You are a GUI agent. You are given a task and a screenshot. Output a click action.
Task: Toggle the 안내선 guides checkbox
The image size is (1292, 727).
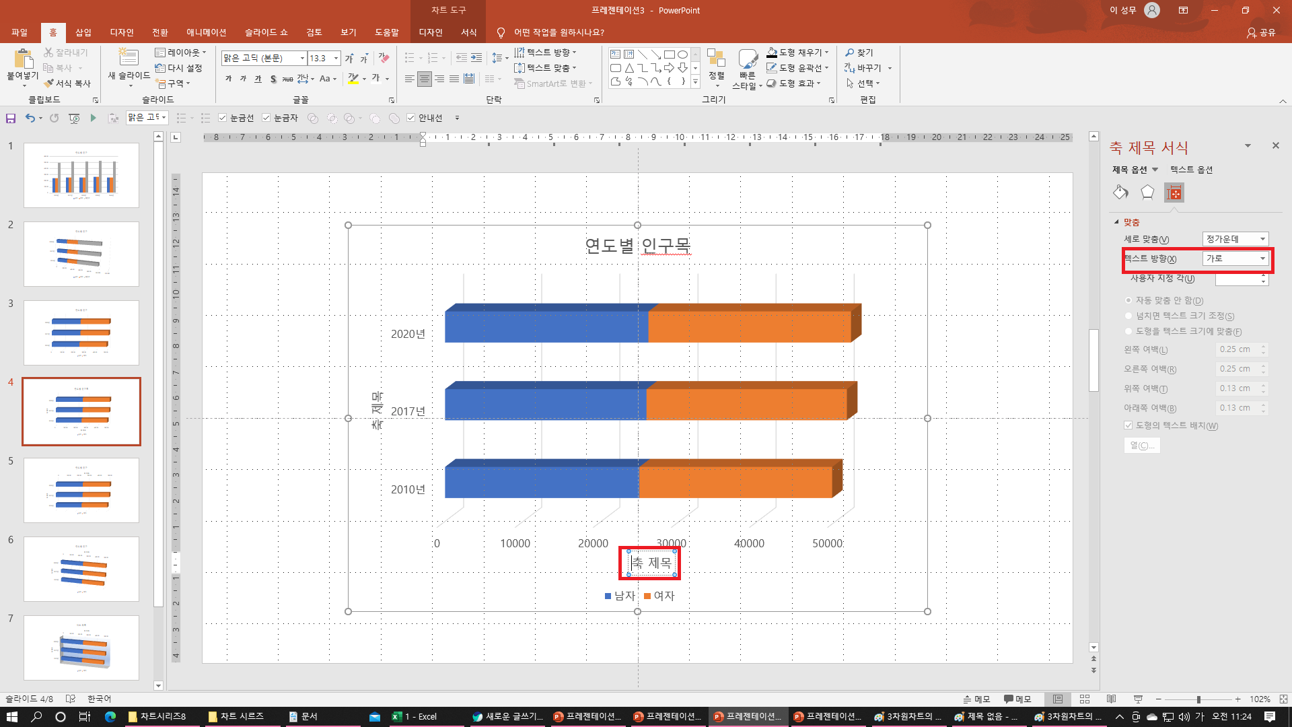411,118
